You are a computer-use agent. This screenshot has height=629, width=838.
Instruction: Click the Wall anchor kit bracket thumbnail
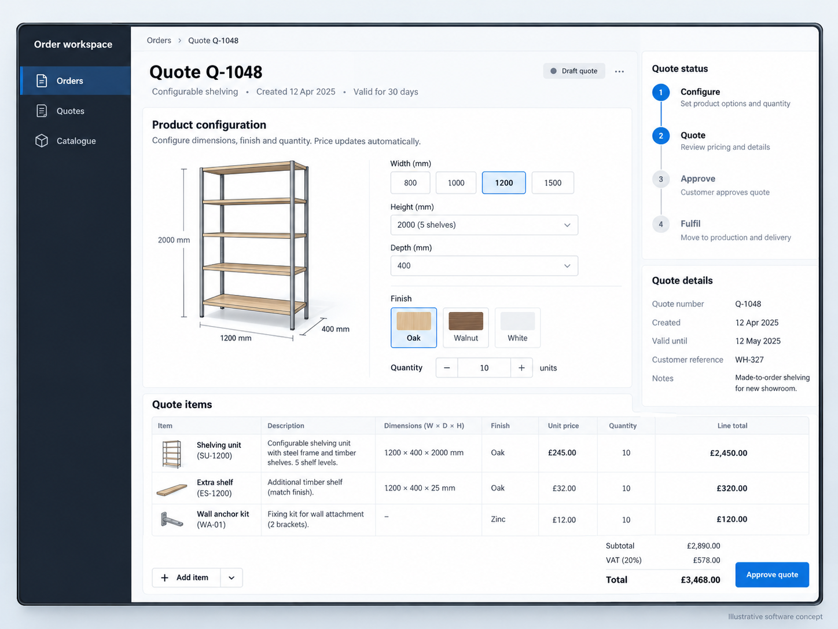172,520
